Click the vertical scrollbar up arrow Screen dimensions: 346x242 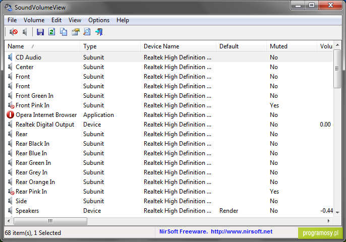(x=337, y=45)
